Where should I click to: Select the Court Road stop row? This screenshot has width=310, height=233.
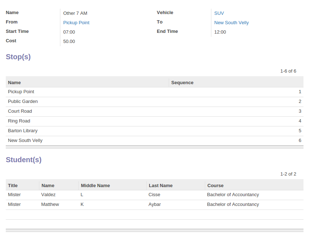[155, 112]
